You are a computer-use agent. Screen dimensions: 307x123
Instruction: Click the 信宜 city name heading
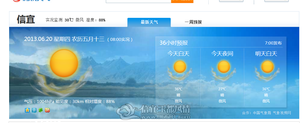point(26,19)
